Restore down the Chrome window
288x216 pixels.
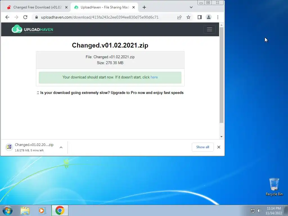click(208, 3)
